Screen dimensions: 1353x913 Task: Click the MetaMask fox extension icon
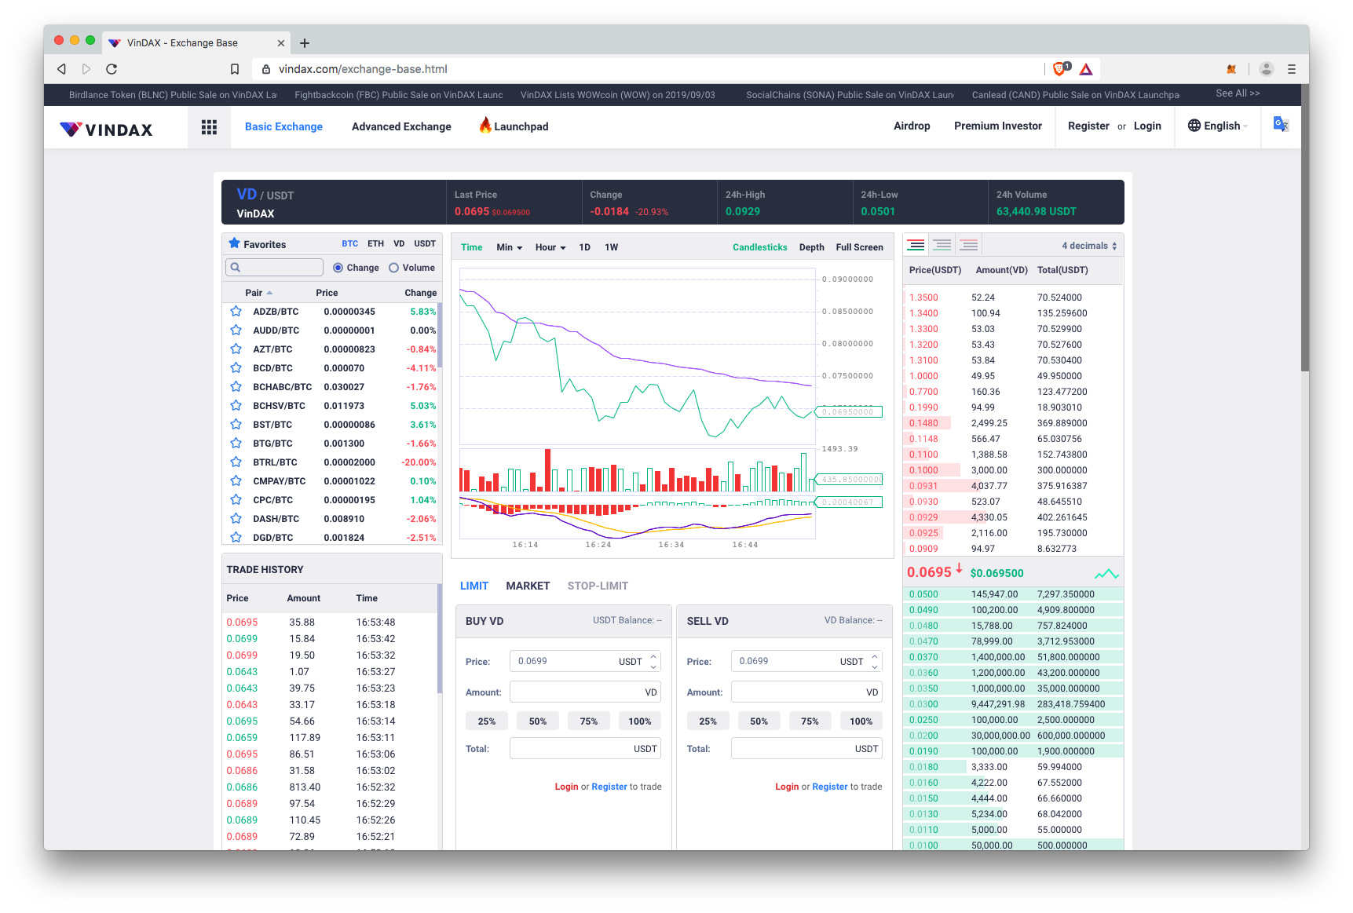1231,69
